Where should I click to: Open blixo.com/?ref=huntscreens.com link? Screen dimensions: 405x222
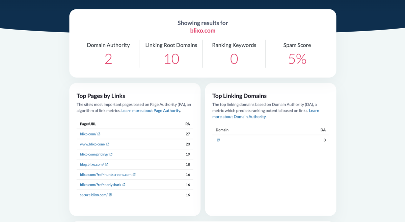pyautogui.click(x=106, y=175)
